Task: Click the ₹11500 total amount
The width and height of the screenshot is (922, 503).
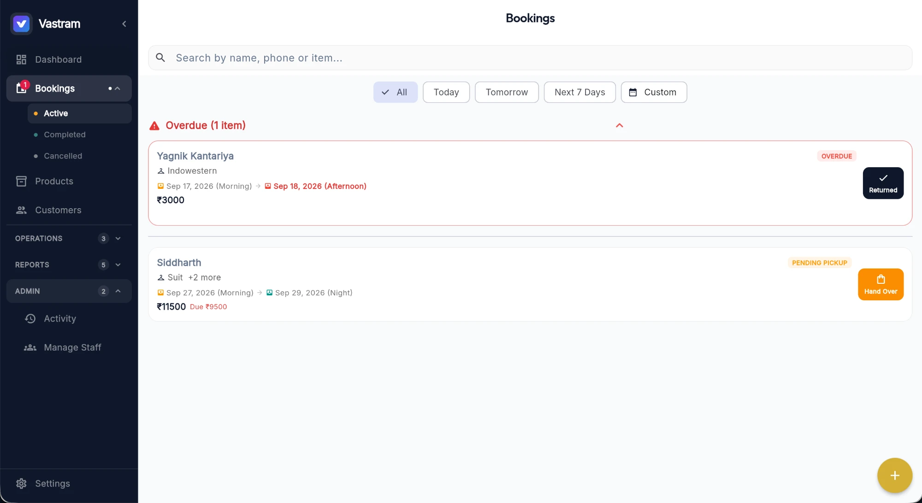Action: tap(171, 307)
